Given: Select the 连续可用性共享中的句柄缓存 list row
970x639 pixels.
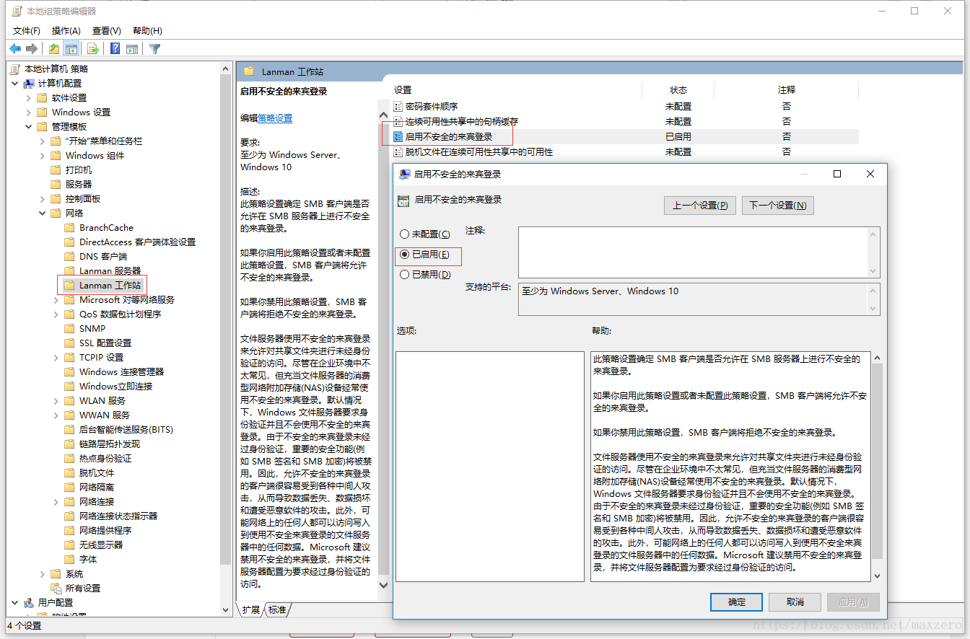Looking at the screenshot, I should (625, 121).
